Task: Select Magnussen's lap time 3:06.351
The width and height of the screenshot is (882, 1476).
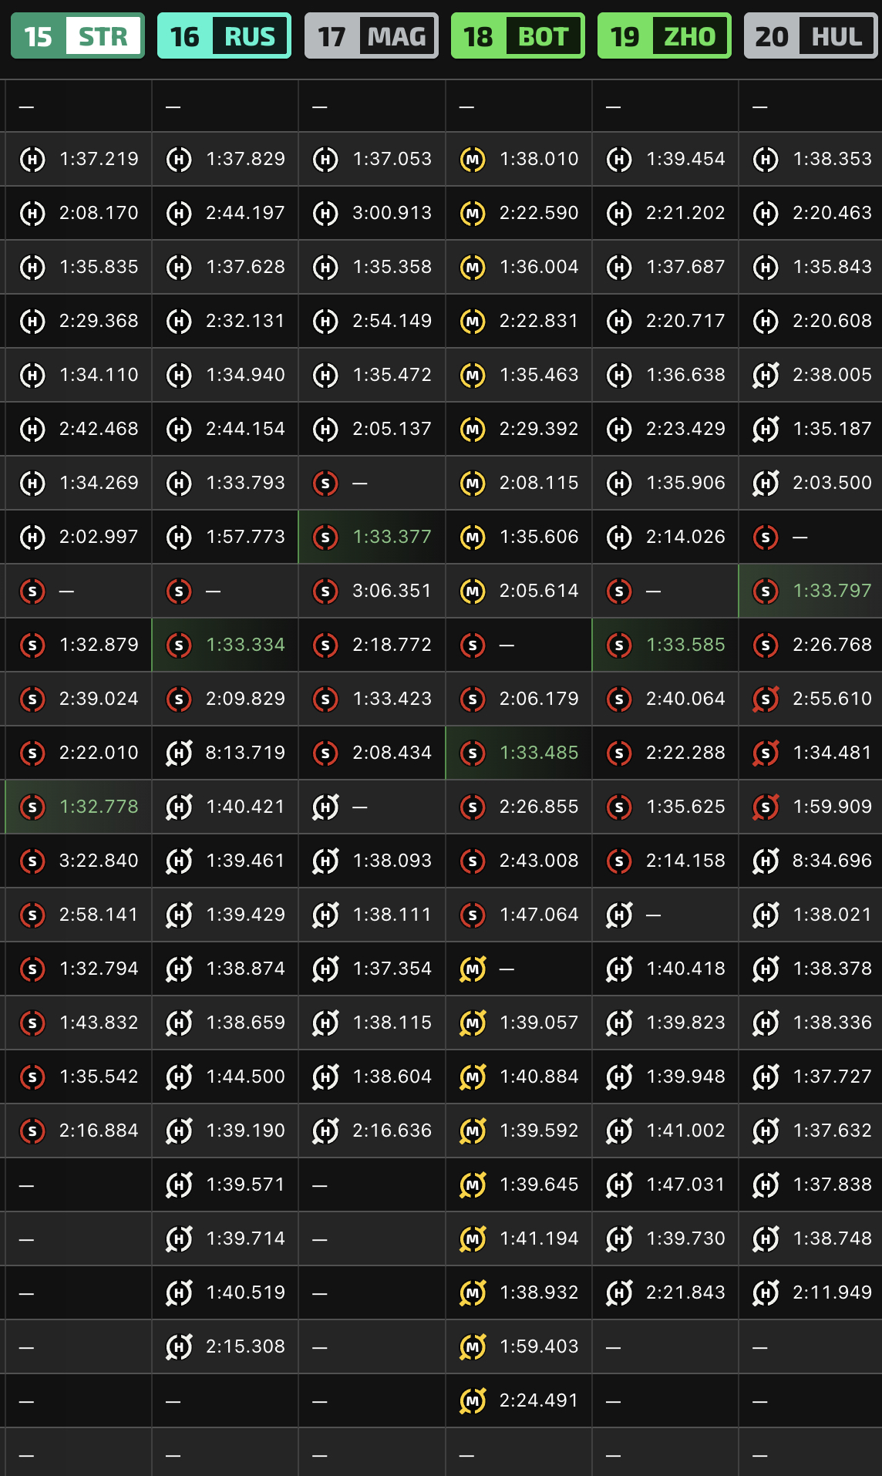Action: pos(392,591)
